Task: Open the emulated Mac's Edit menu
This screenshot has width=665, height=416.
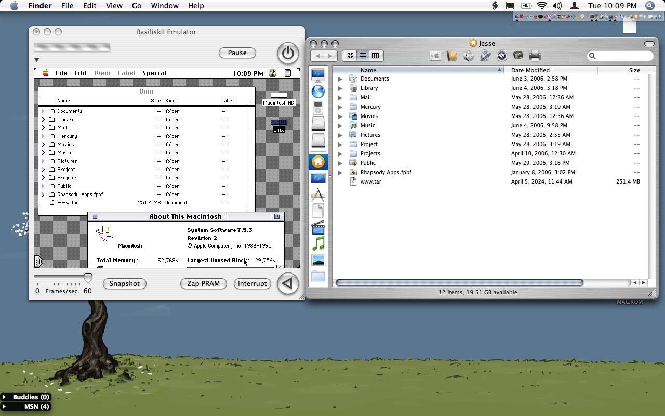Action: (81, 73)
